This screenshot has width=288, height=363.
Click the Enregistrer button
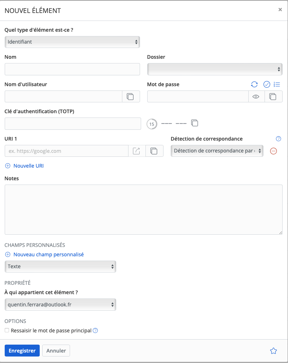(22, 351)
